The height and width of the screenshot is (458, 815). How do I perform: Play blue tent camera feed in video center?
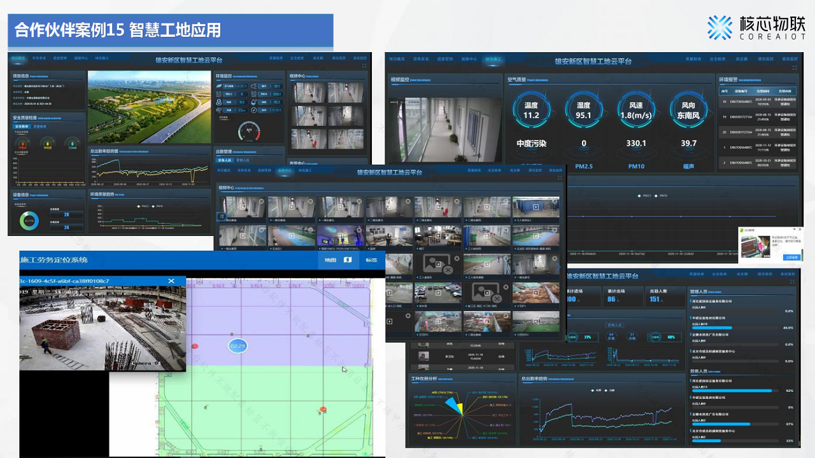[535, 207]
